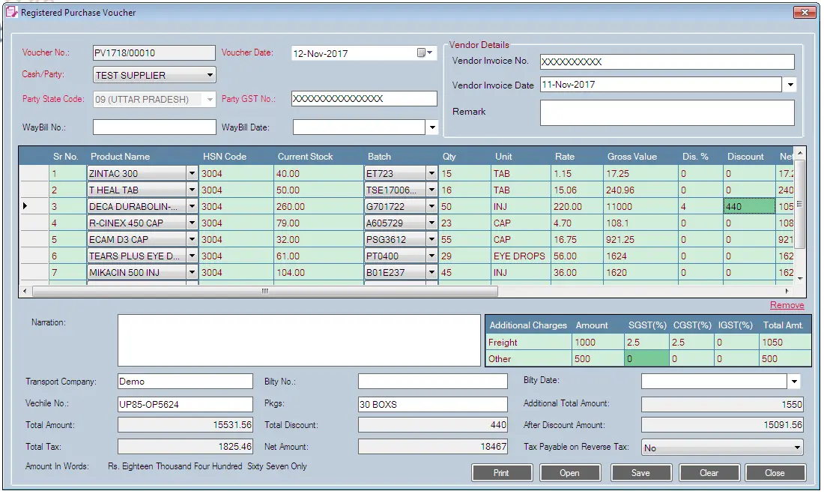Open batch dropdown for G701722
This screenshot has height=494, width=824.
pyautogui.click(x=431, y=207)
